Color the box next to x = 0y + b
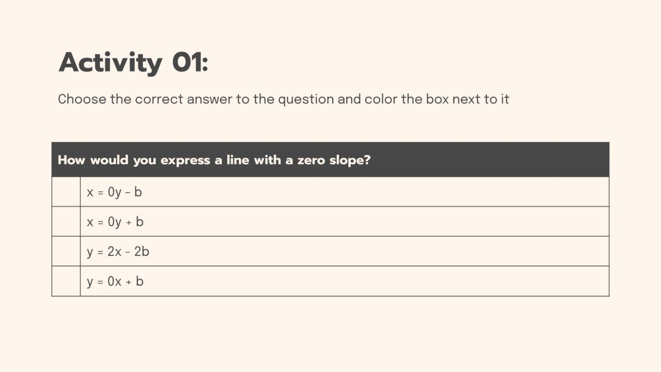The width and height of the screenshot is (661, 372). coord(66,222)
